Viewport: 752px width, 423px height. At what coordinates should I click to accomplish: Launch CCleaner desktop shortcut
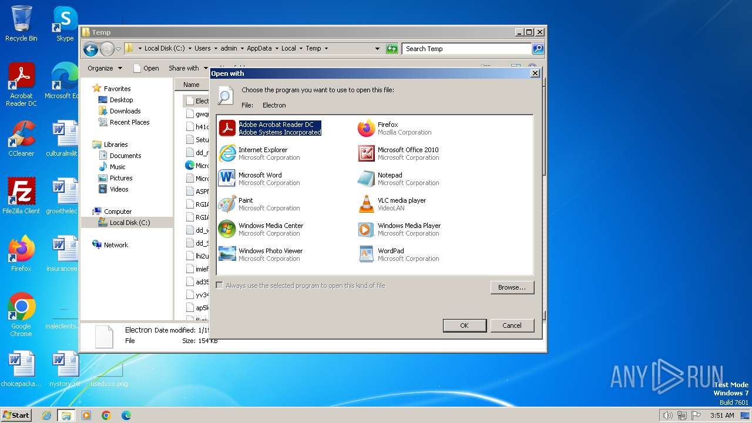pyautogui.click(x=21, y=139)
